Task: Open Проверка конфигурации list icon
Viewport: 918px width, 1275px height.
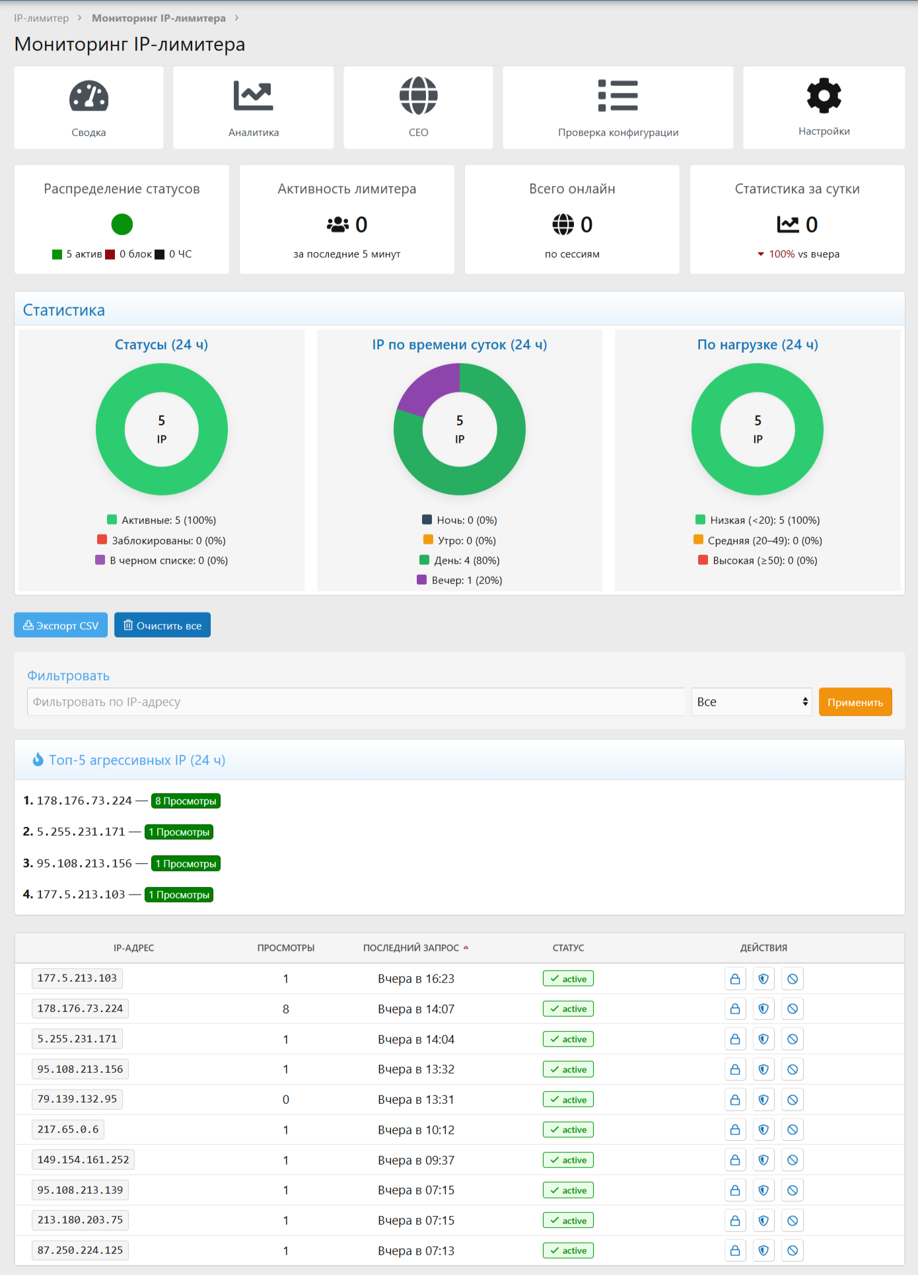Action: coord(618,96)
